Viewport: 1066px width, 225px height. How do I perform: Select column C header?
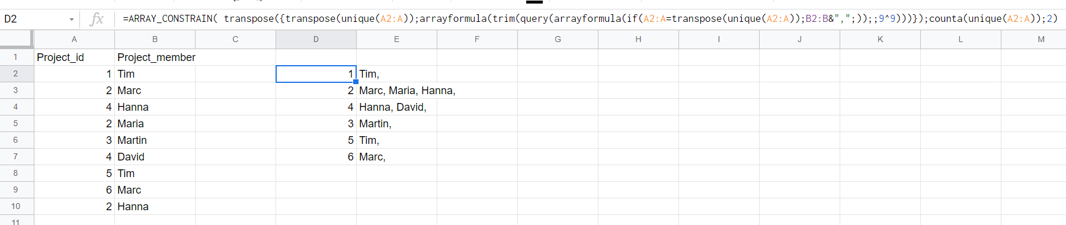coord(235,39)
